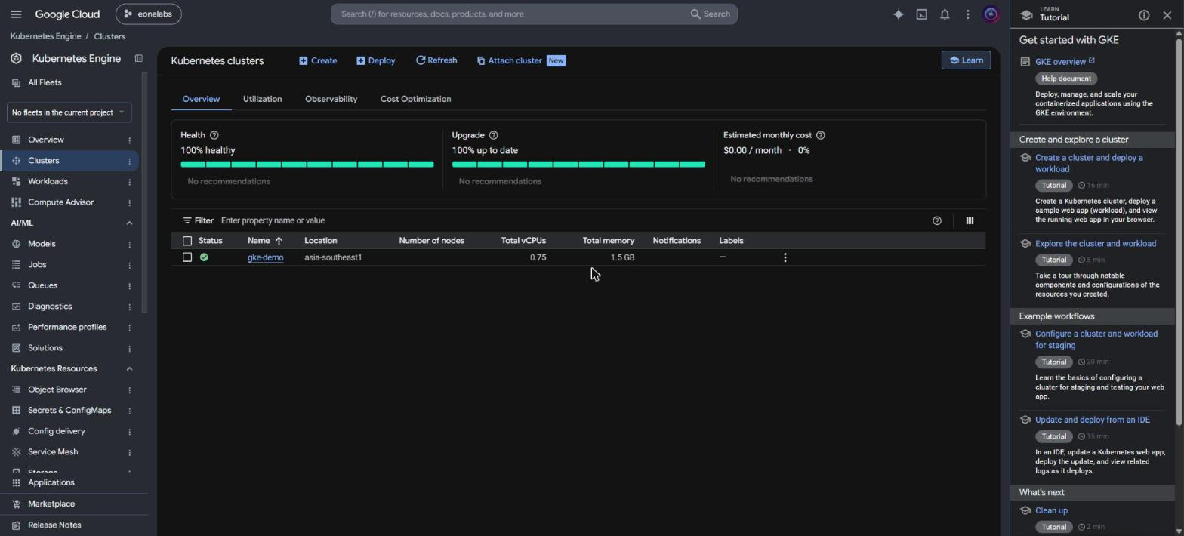The width and height of the screenshot is (1184, 536).
Task: Open the Clean up tutorial link
Action: [x=1051, y=510]
